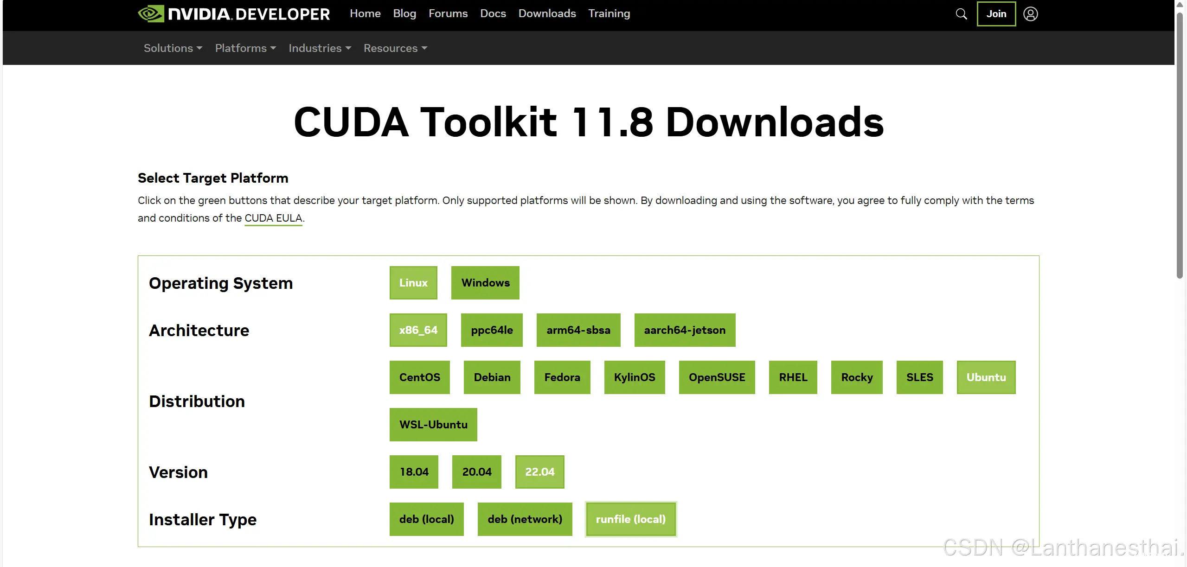Screen dimensions: 1187x567
Task: Select WSL-Ubuntu distribution
Action: (433, 425)
